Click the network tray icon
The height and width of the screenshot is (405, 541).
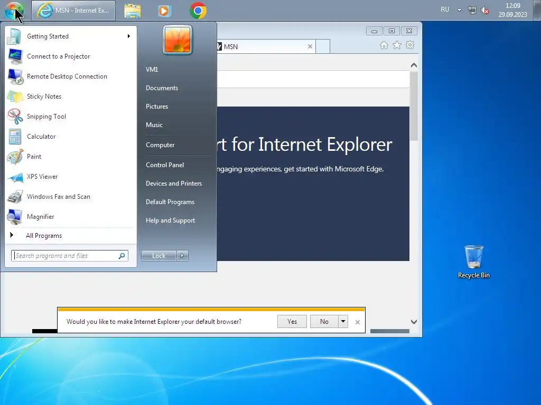pos(472,11)
